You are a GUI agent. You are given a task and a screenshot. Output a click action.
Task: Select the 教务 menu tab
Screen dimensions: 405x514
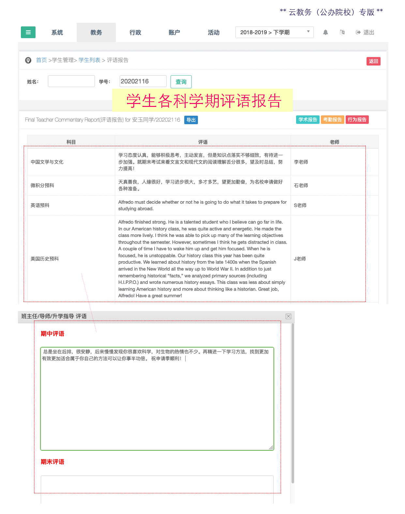click(x=96, y=33)
